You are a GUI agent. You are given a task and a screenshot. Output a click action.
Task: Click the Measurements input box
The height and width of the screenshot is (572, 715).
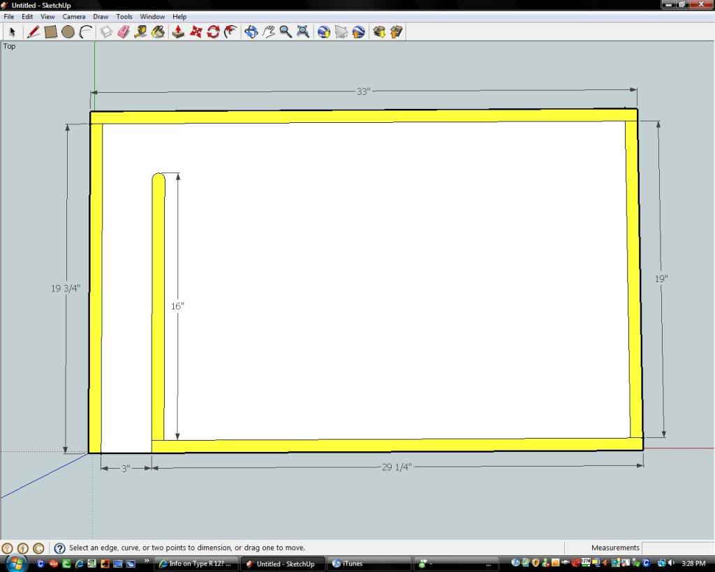677,548
